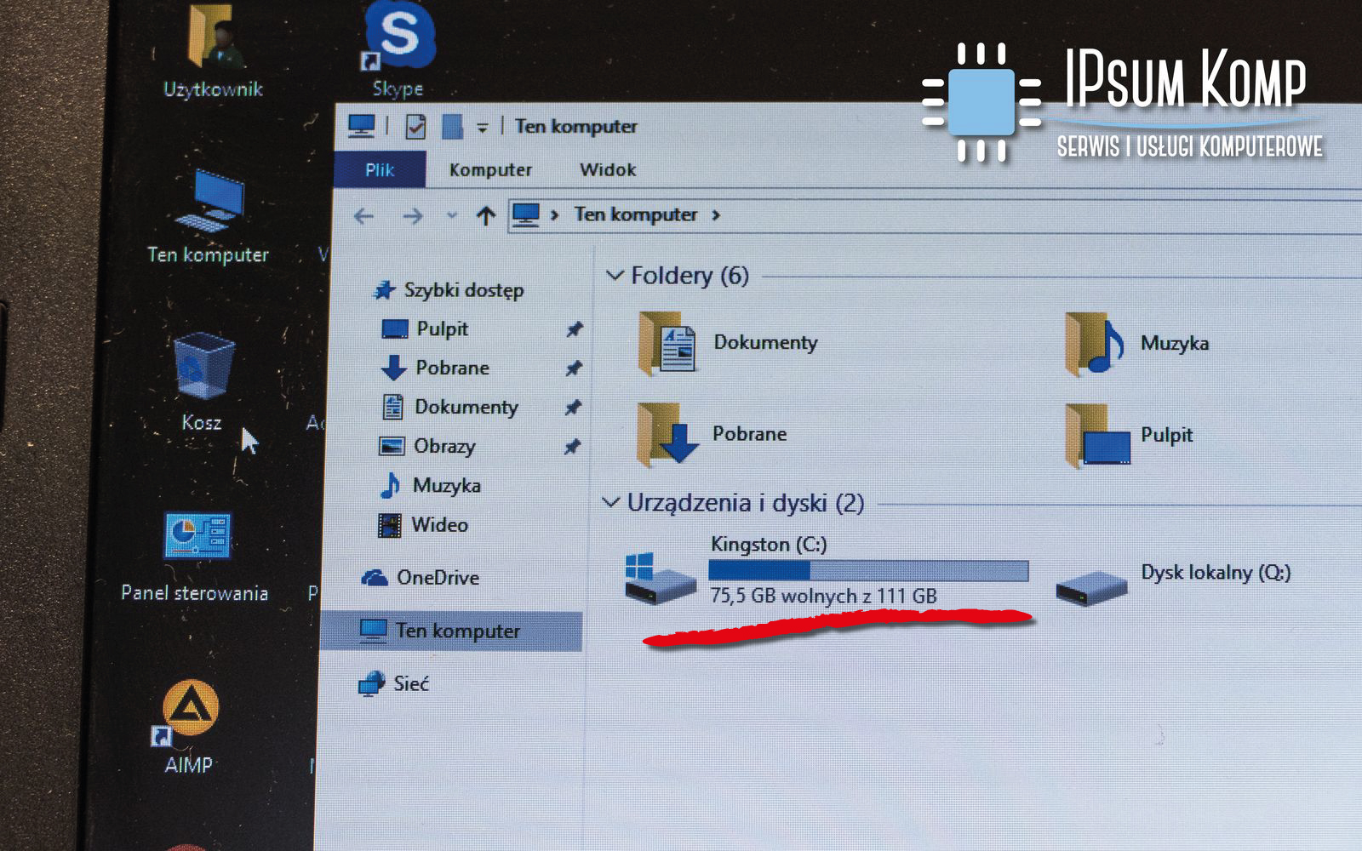Go up one level with the up arrow

tap(485, 215)
